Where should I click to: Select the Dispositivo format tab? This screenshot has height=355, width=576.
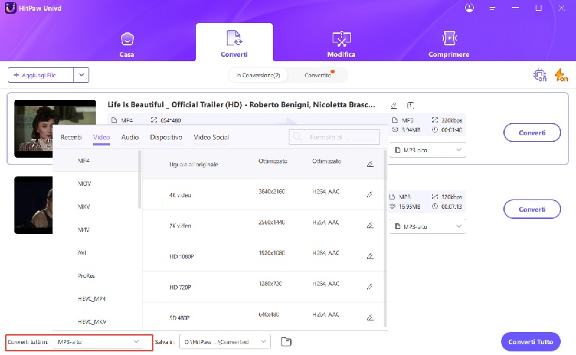click(166, 137)
